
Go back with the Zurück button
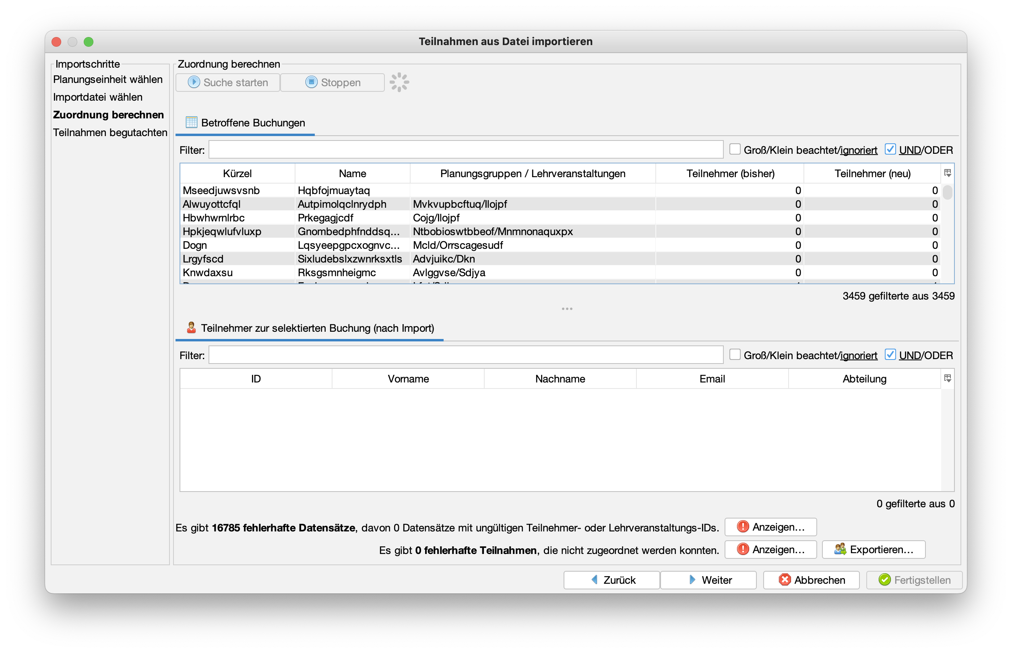tap(611, 580)
